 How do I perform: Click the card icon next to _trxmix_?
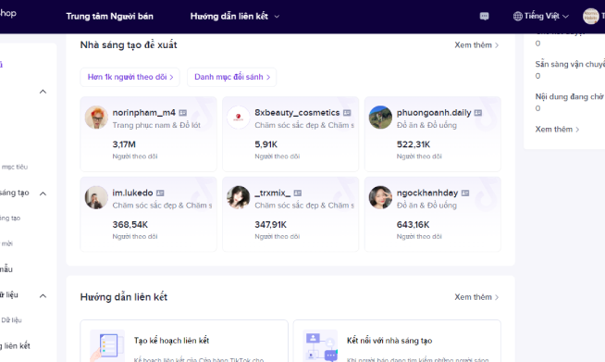pos(298,193)
